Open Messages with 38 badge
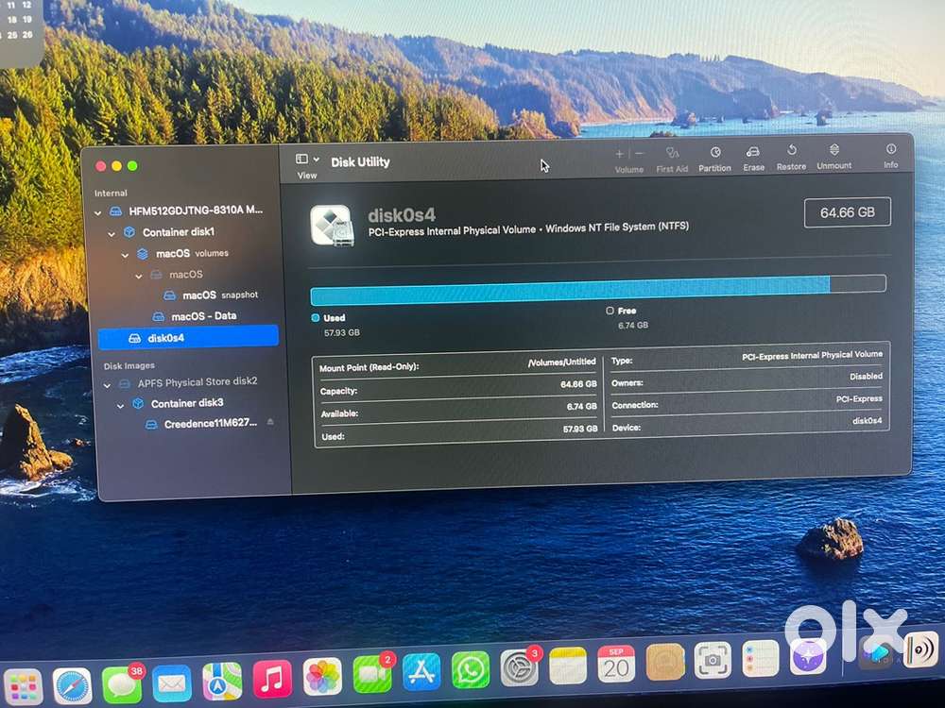This screenshot has width=945, height=708. 122,684
